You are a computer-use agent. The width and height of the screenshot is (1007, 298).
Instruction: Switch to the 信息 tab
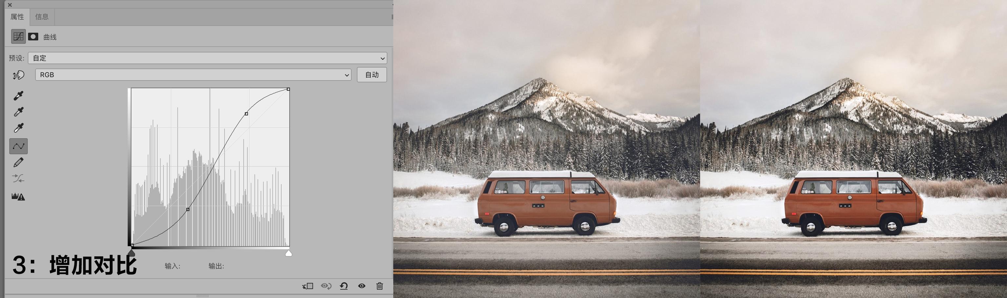[42, 17]
